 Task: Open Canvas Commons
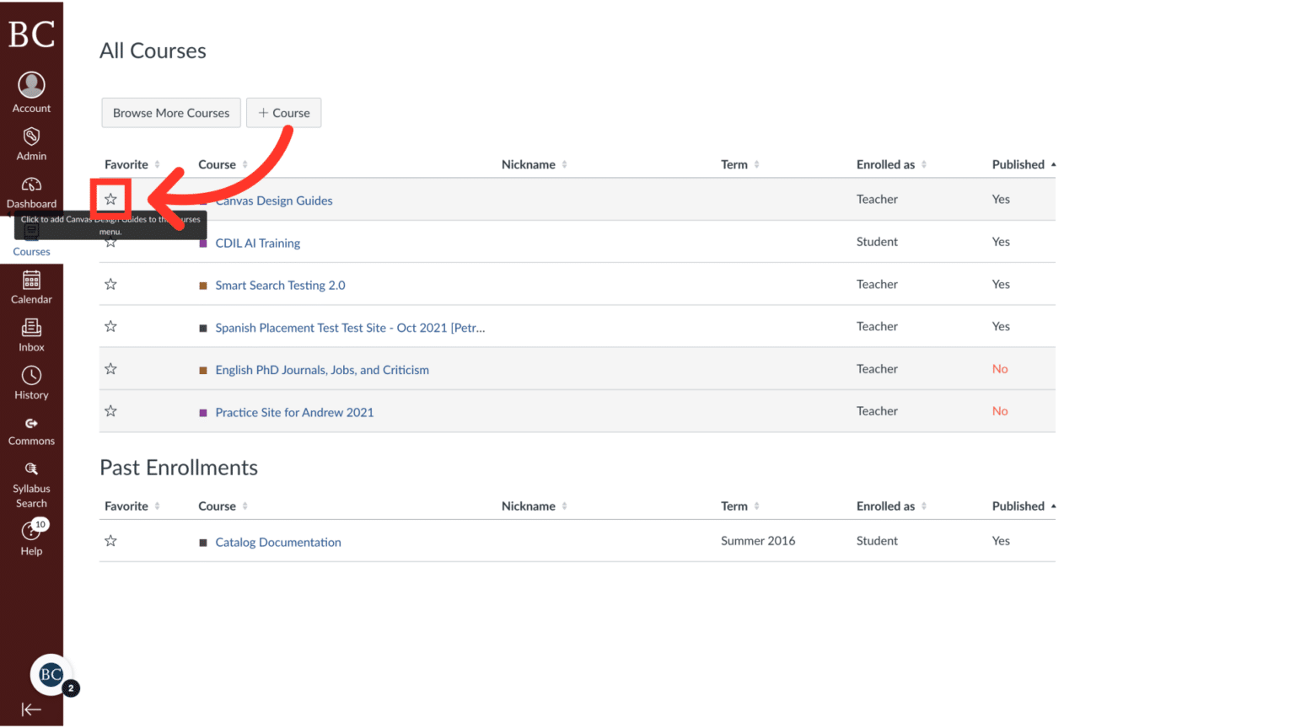point(31,430)
